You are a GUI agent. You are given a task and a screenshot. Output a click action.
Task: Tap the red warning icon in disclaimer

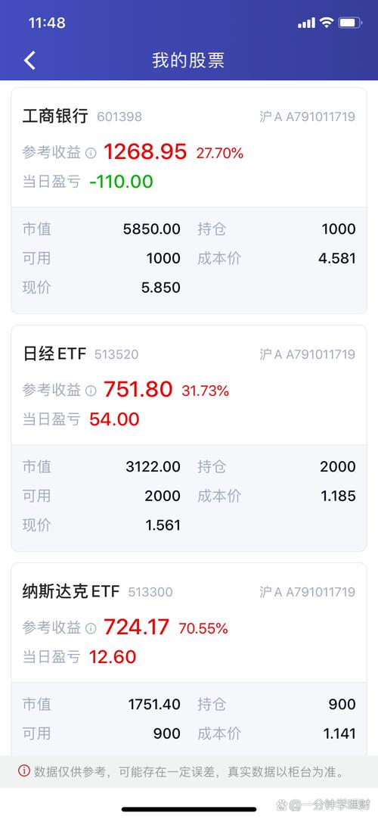pos(24,771)
